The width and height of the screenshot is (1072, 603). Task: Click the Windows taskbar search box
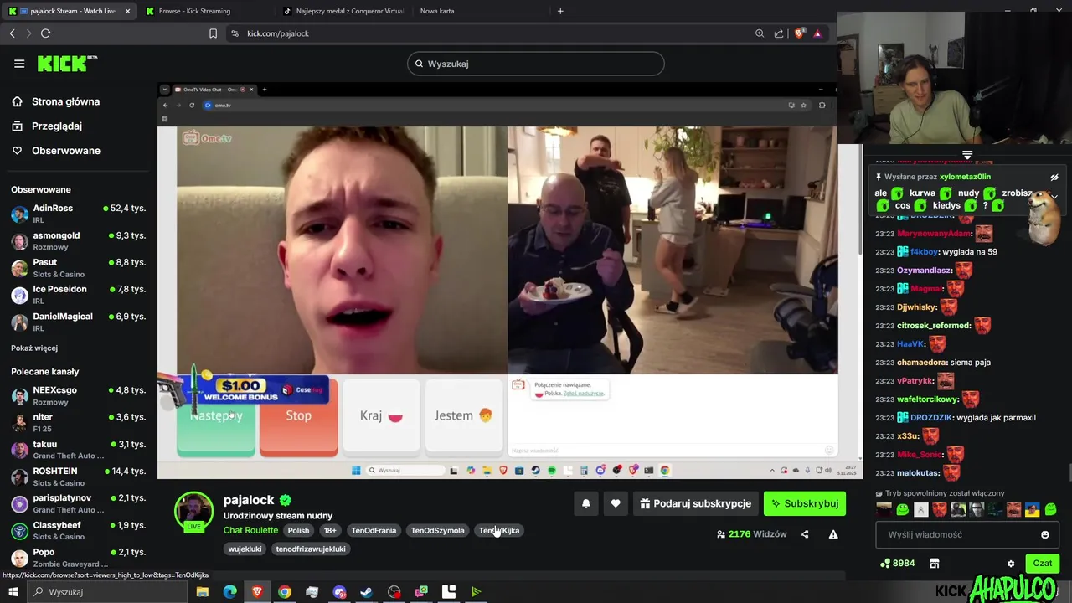(x=109, y=592)
